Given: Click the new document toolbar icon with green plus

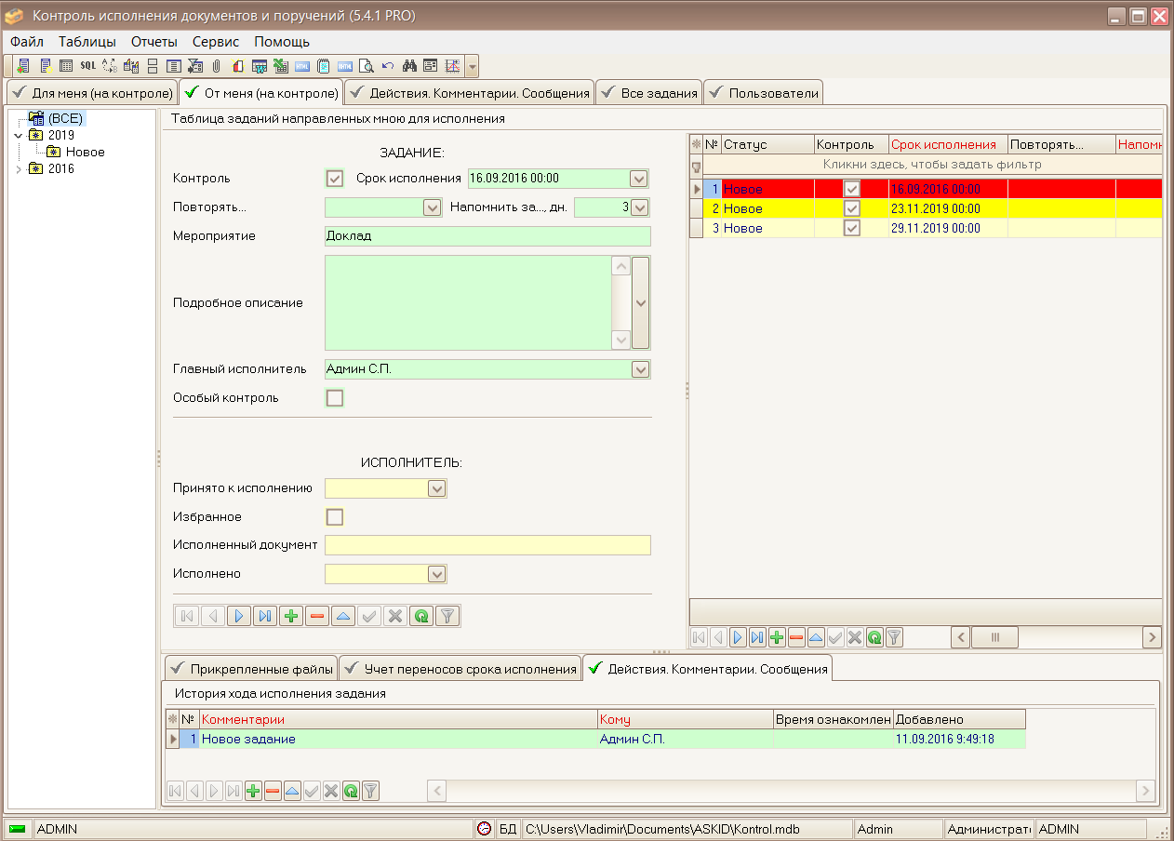Looking at the screenshot, I should point(23,66).
